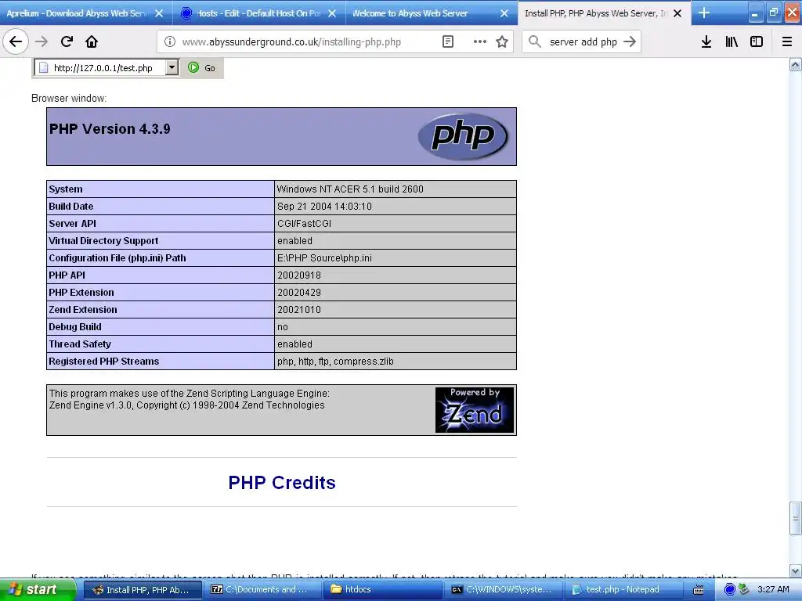Viewport: 802px width, 601px height.
Task: Open the browser home page
Action: point(92,42)
